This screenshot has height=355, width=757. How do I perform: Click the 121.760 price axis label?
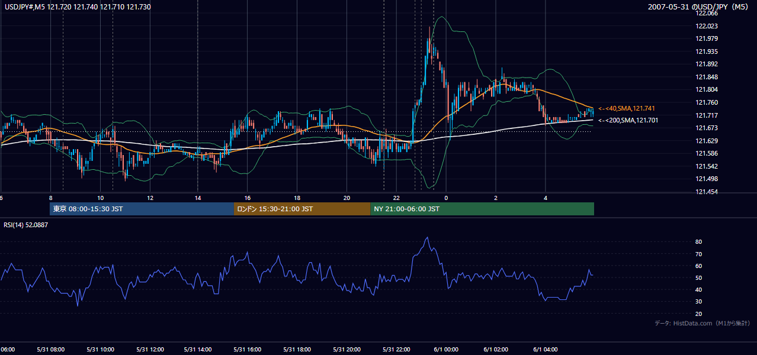[x=707, y=102]
